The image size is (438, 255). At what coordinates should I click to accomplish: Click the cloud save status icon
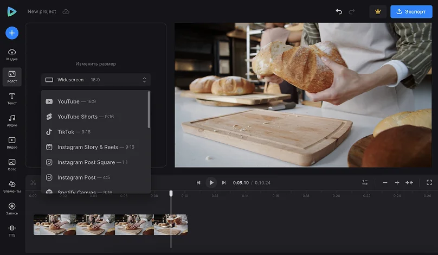click(66, 12)
